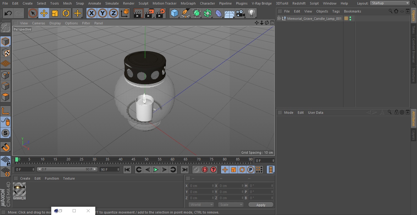Select the Workplane mode icon
Screen dimensions: 417x215
pyautogui.click(x=5, y=63)
